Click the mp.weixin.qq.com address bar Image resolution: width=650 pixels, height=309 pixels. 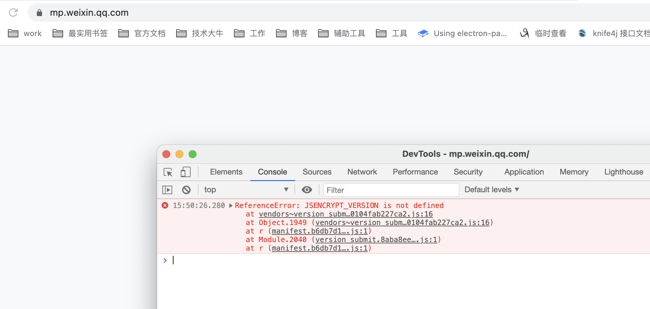(x=338, y=13)
